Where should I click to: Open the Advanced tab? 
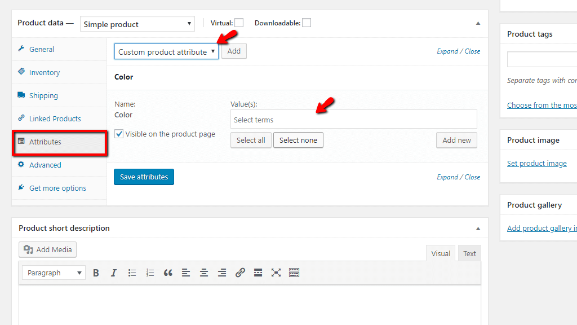(59, 165)
